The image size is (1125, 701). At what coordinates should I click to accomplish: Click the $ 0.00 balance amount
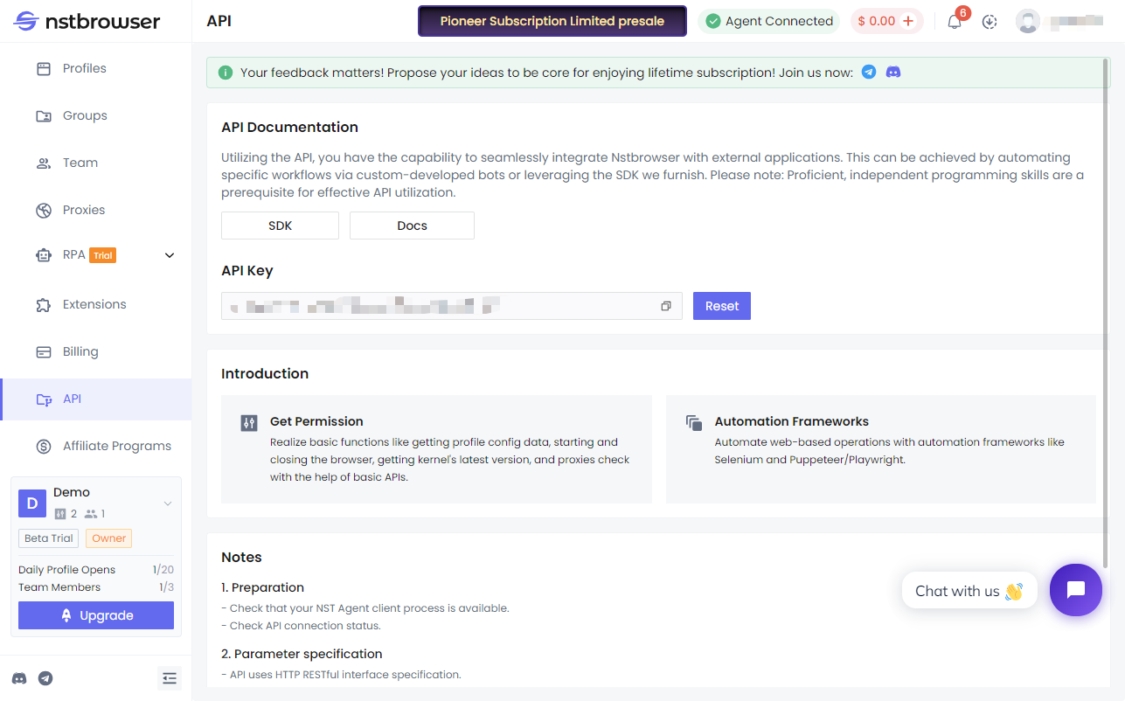pos(876,21)
